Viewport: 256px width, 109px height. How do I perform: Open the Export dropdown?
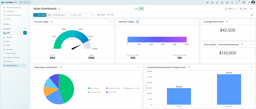230,8
